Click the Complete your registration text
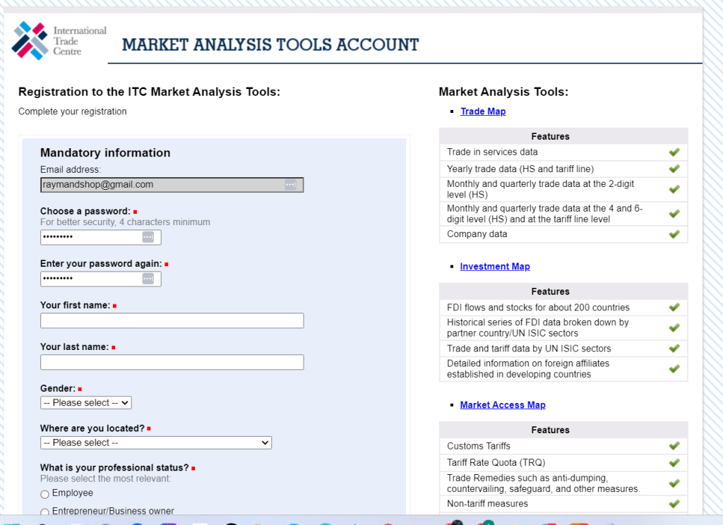Viewport: 723px width, 525px height. click(x=73, y=111)
